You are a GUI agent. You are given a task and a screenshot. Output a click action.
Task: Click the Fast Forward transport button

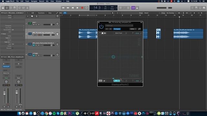click(x=68, y=8)
